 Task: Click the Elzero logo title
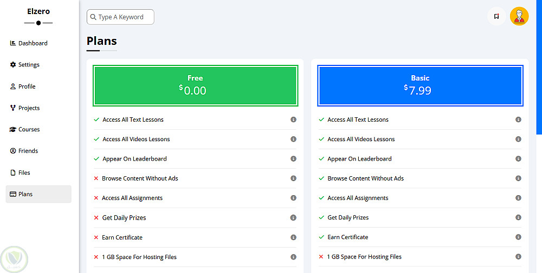click(x=38, y=11)
